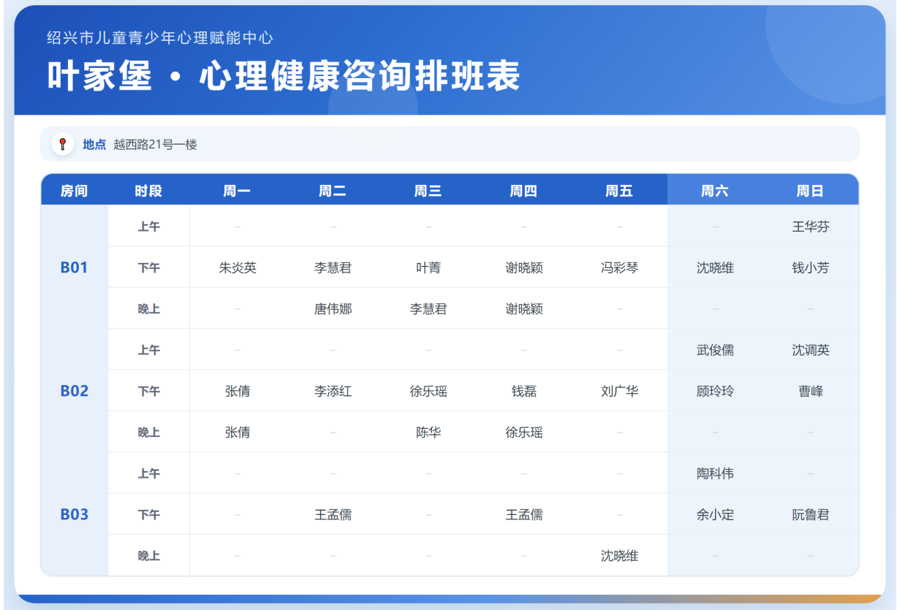Screen dimensions: 897x610
Task: Click 李添红 in B02 Tuesday afternoon
Action: pyautogui.click(x=333, y=392)
